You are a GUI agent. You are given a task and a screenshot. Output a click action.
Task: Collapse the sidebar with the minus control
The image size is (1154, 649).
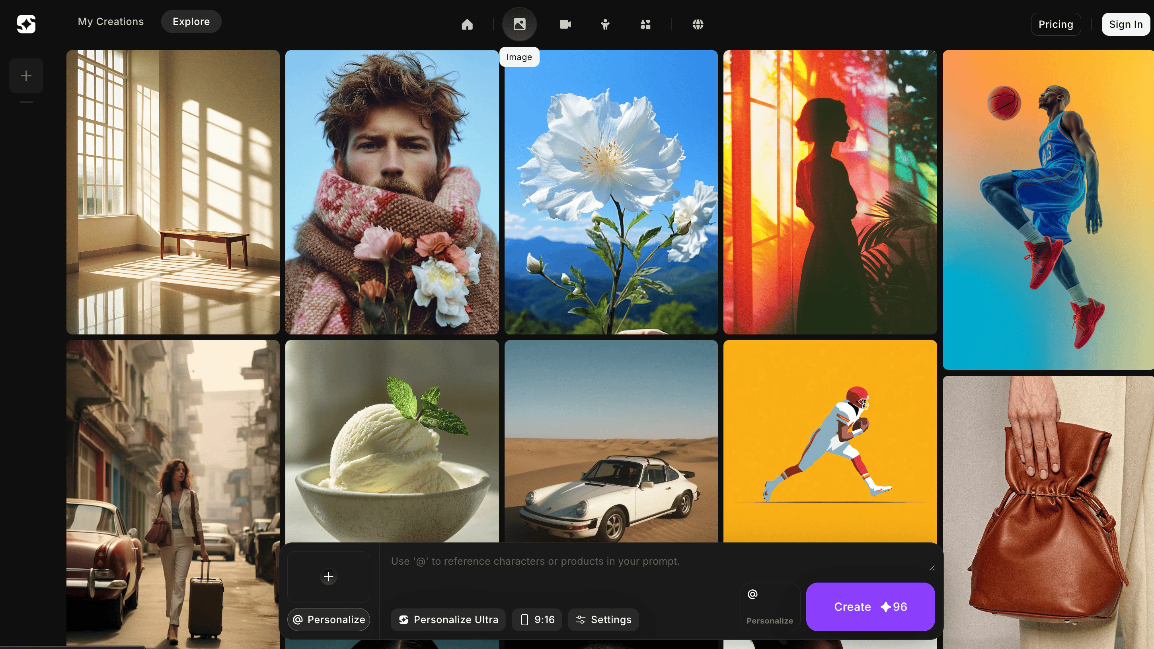tap(26, 103)
